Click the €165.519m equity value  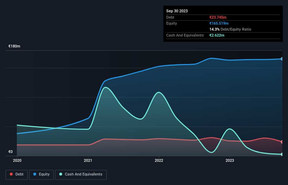pos(219,23)
